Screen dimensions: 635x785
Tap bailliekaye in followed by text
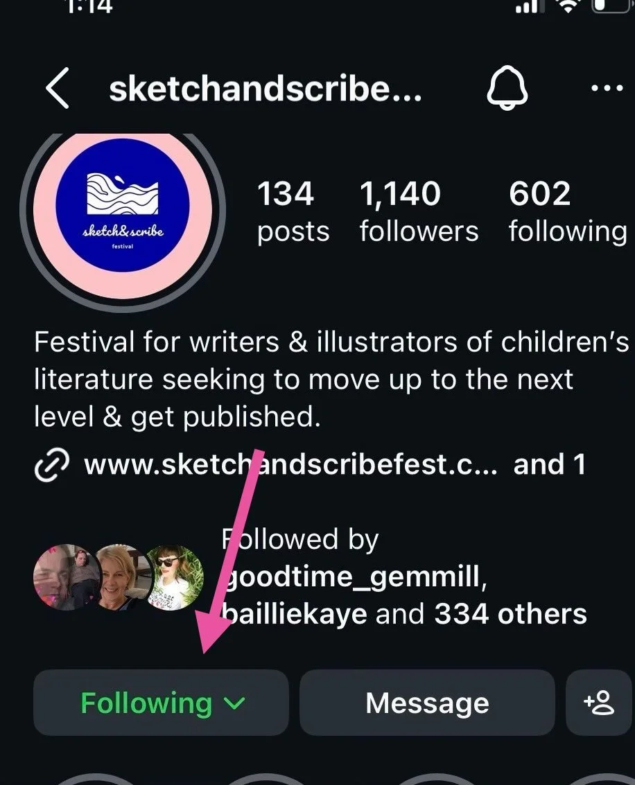click(295, 614)
